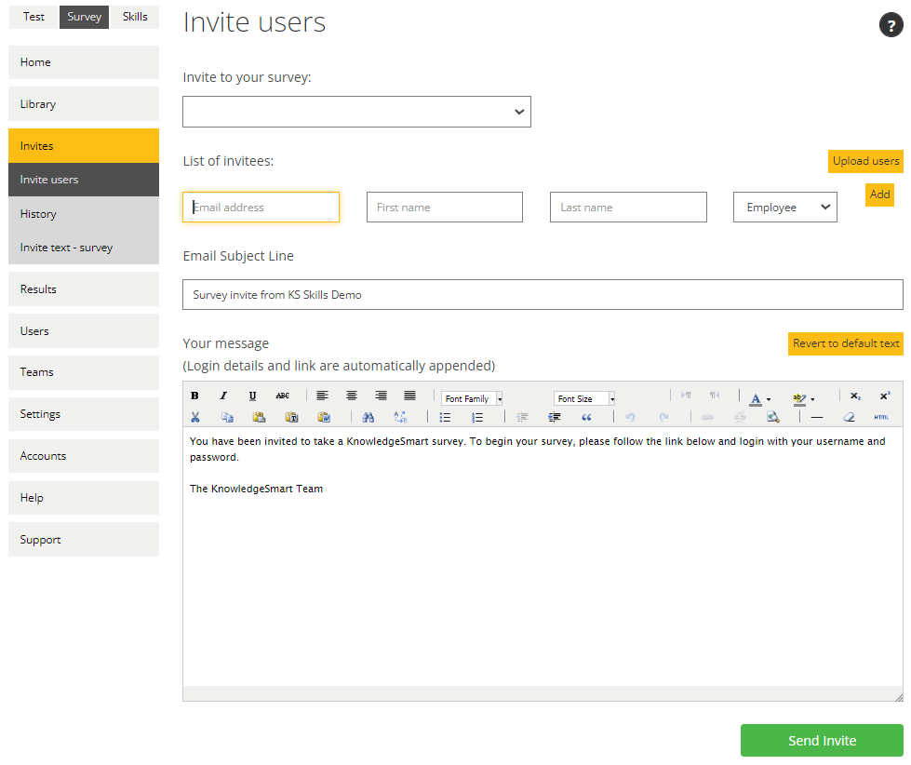Switch to the Survey tab

tap(85, 17)
